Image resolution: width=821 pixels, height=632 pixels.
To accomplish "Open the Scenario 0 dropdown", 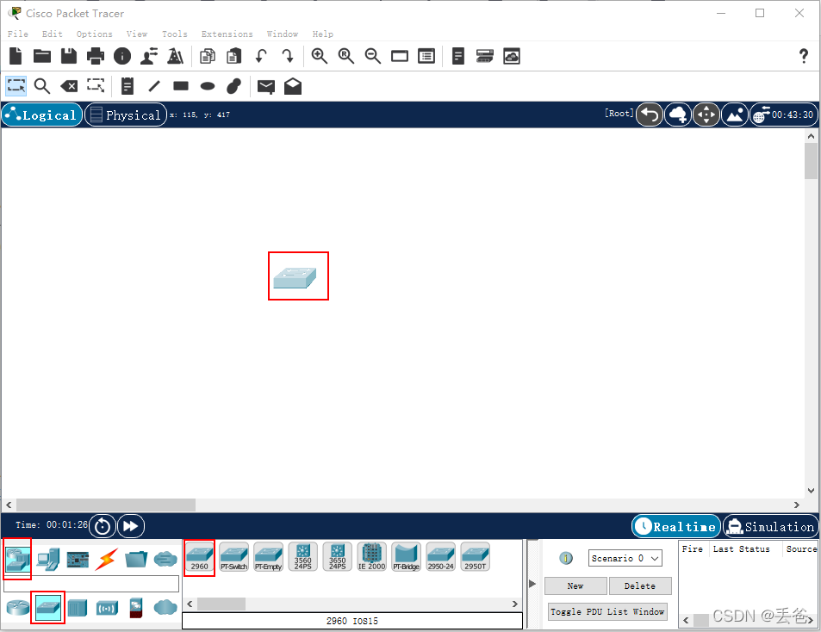I will [x=625, y=558].
